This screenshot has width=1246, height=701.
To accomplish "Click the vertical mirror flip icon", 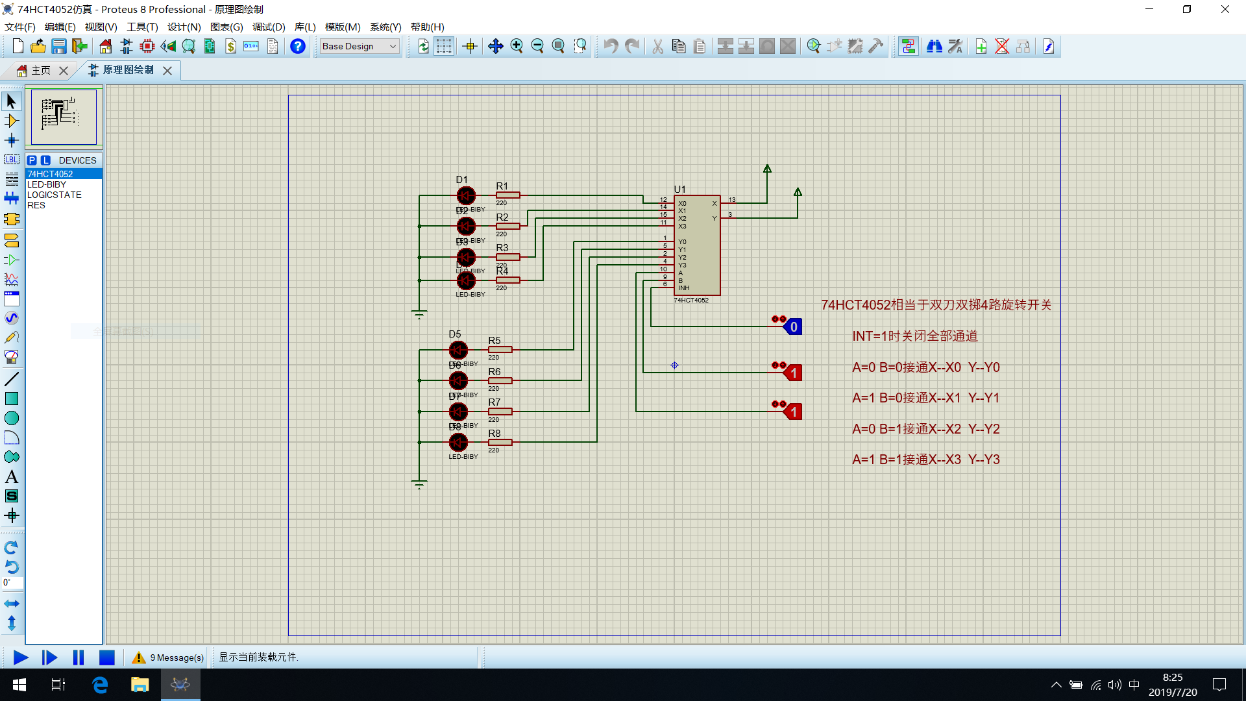I will coord(12,623).
